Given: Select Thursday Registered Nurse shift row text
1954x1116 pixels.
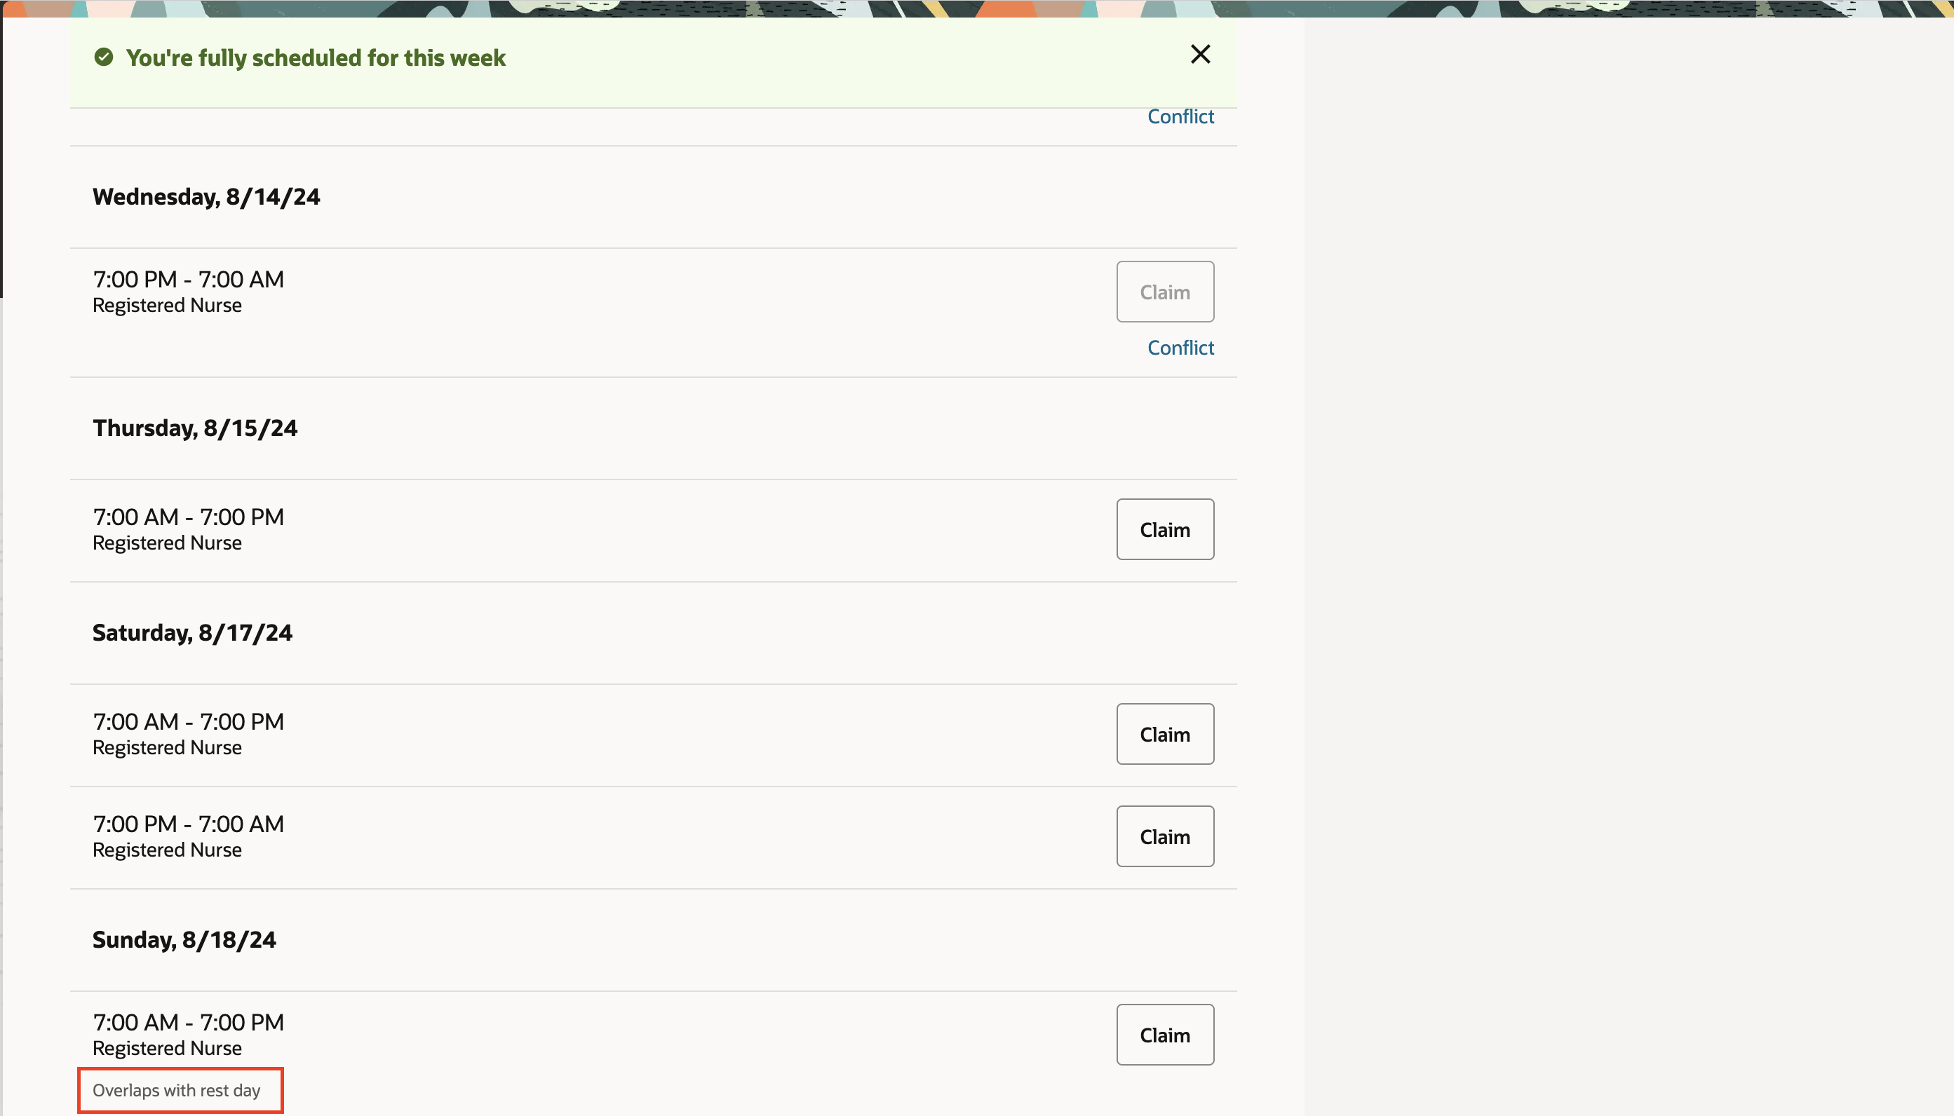Looking at the screenshot, I should (167, 543).
